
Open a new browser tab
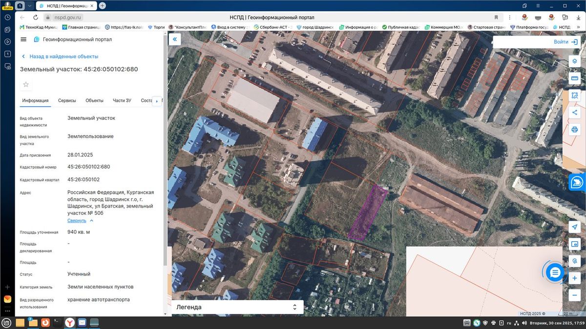(102, 6)
